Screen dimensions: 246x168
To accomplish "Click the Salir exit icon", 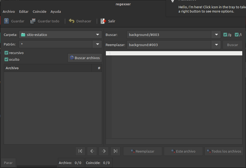I will (x=103, y=21).
